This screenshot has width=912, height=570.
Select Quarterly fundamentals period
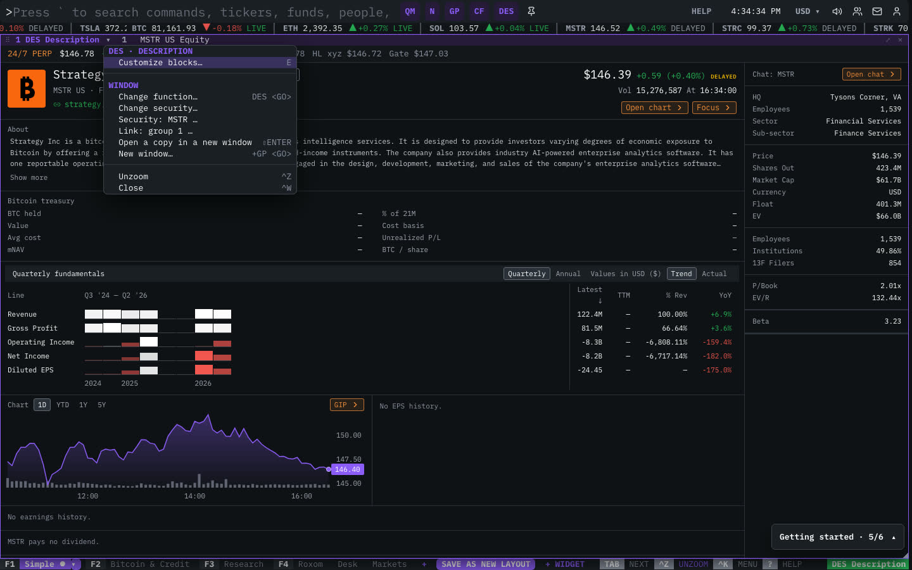click(x=526, y=274)
